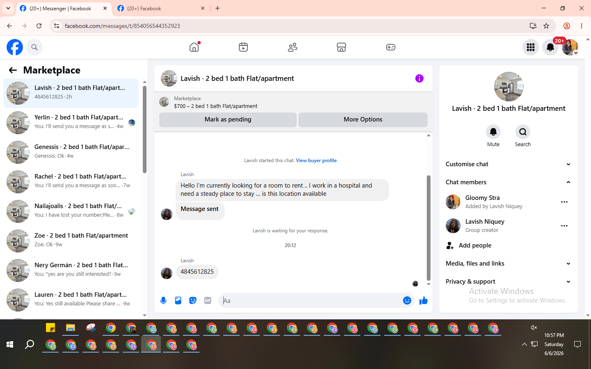Open the Nailajoalis conversation

tap(71, 211)
